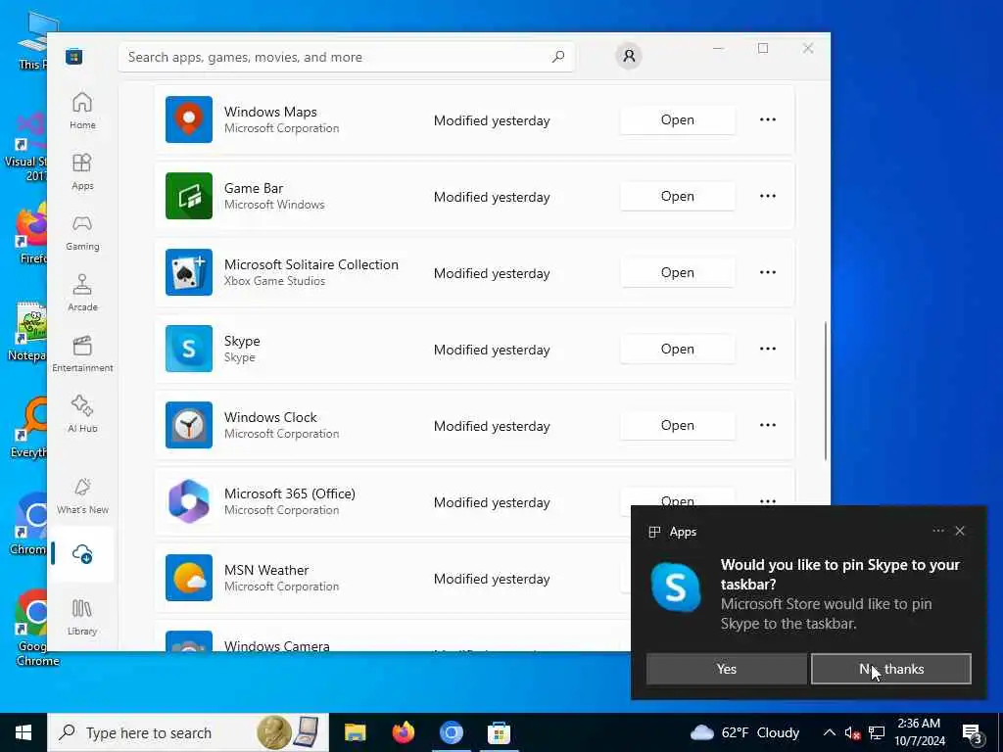Open Chromium from the taskbar

pyautogui.click(x=451, y=732)
